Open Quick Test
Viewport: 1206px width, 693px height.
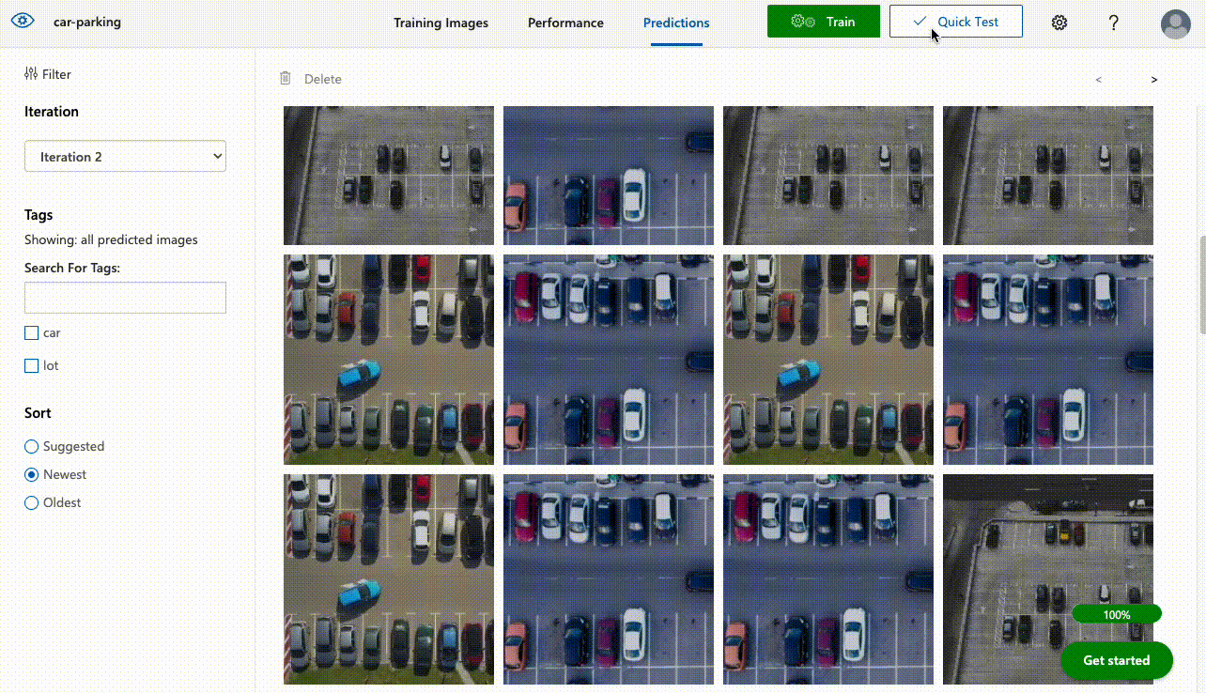[956, 22]
